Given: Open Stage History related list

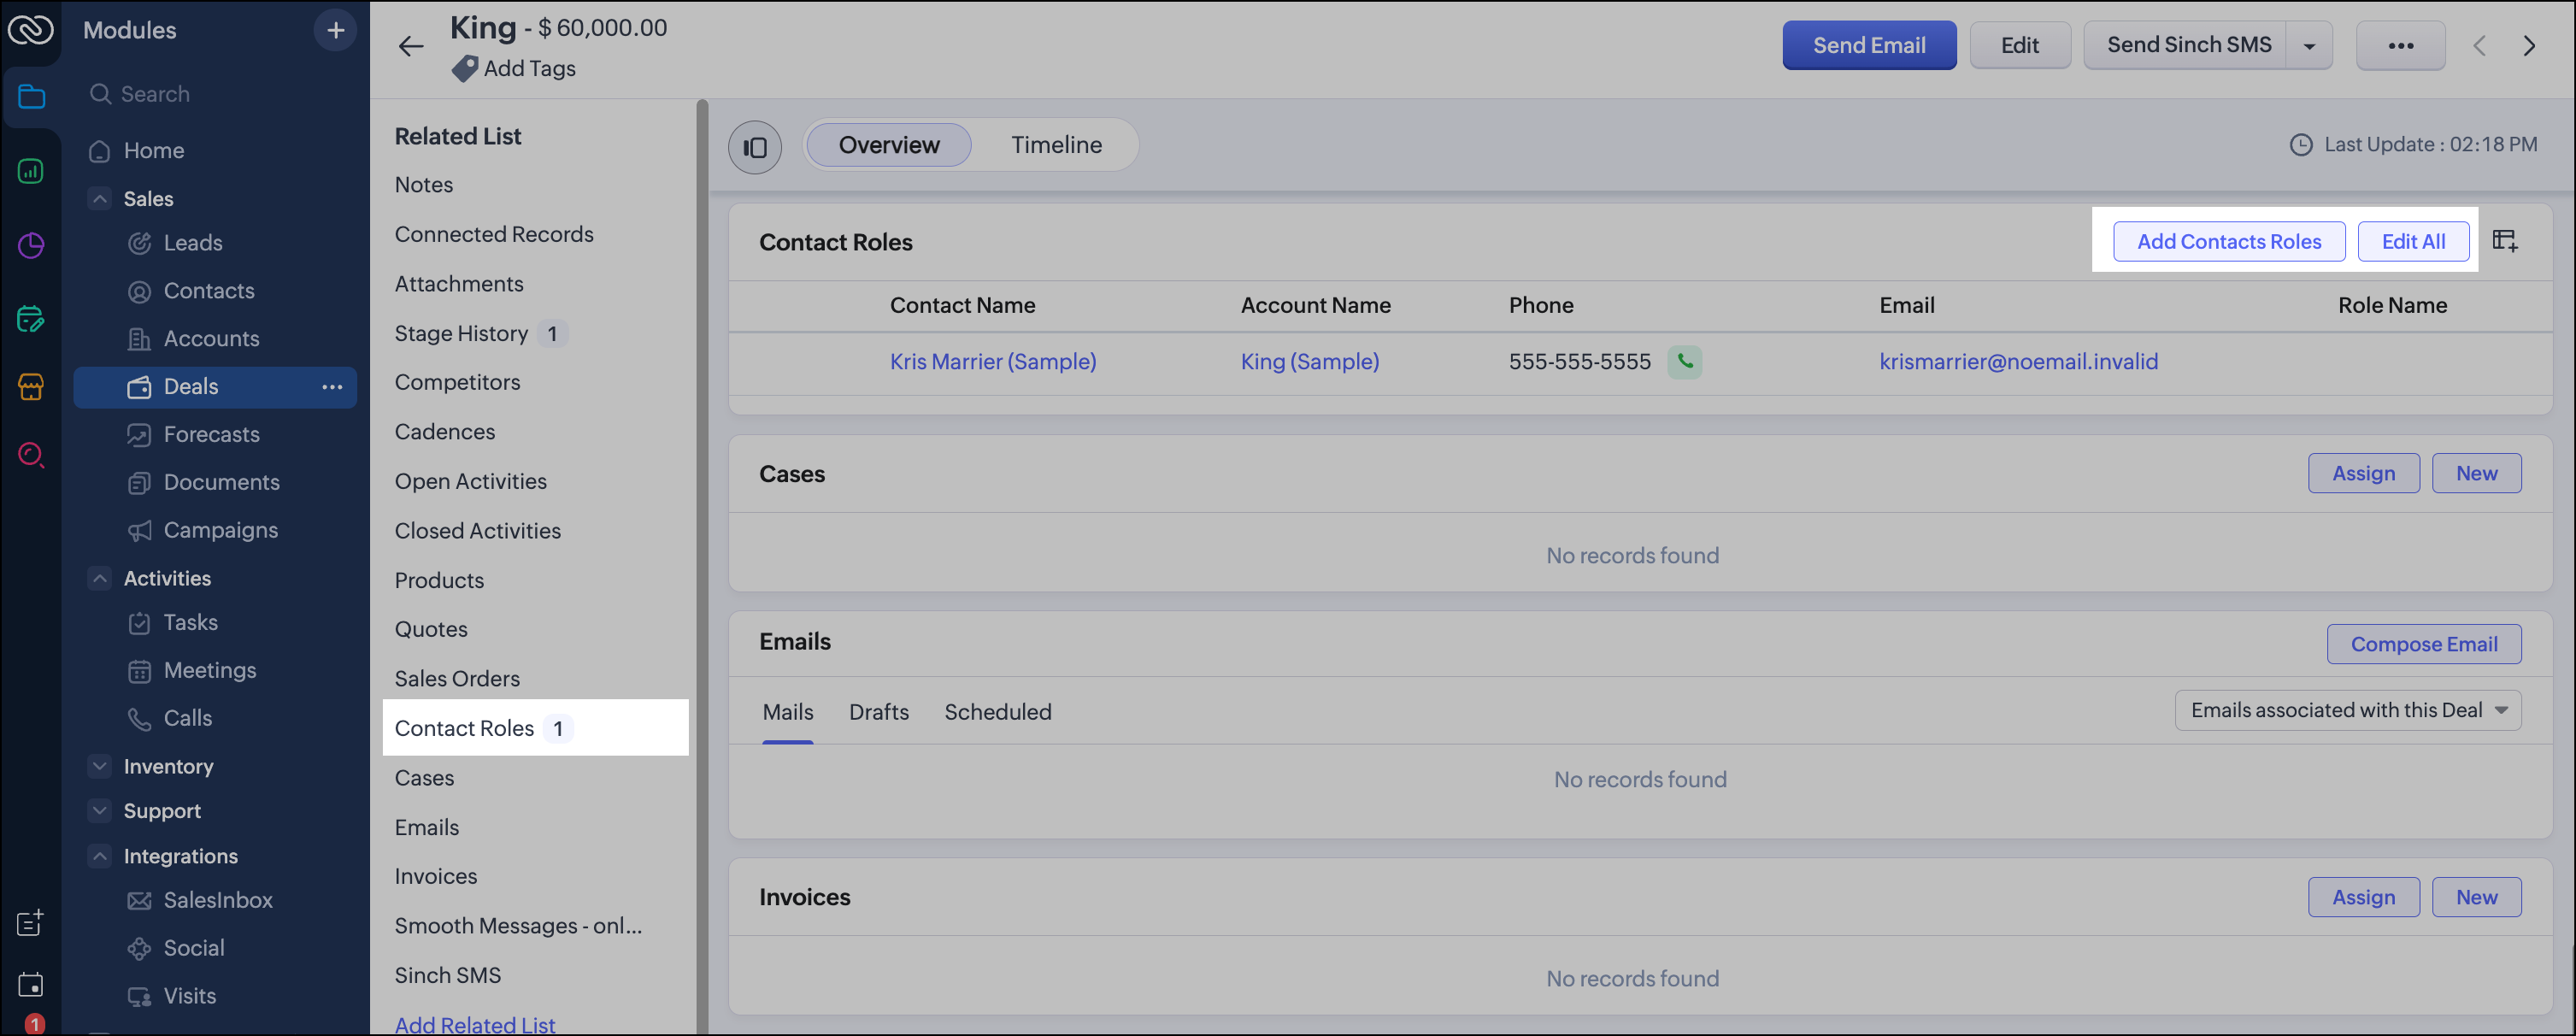Looking at the screenshot, I should click(461, 333).
